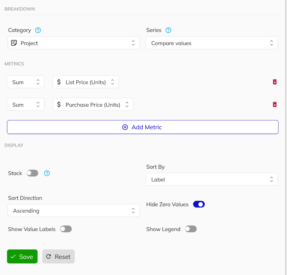The height and width of the screenshot is (275, 287).
Task: Click the METRICS section heading
Action: tap(14, 64)
